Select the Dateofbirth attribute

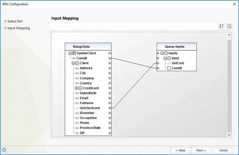pyautogui.click(x=88, y=93)
